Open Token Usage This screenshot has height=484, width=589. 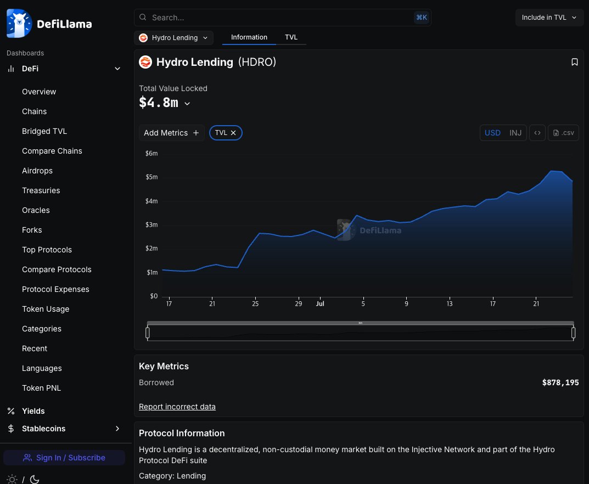46,309
